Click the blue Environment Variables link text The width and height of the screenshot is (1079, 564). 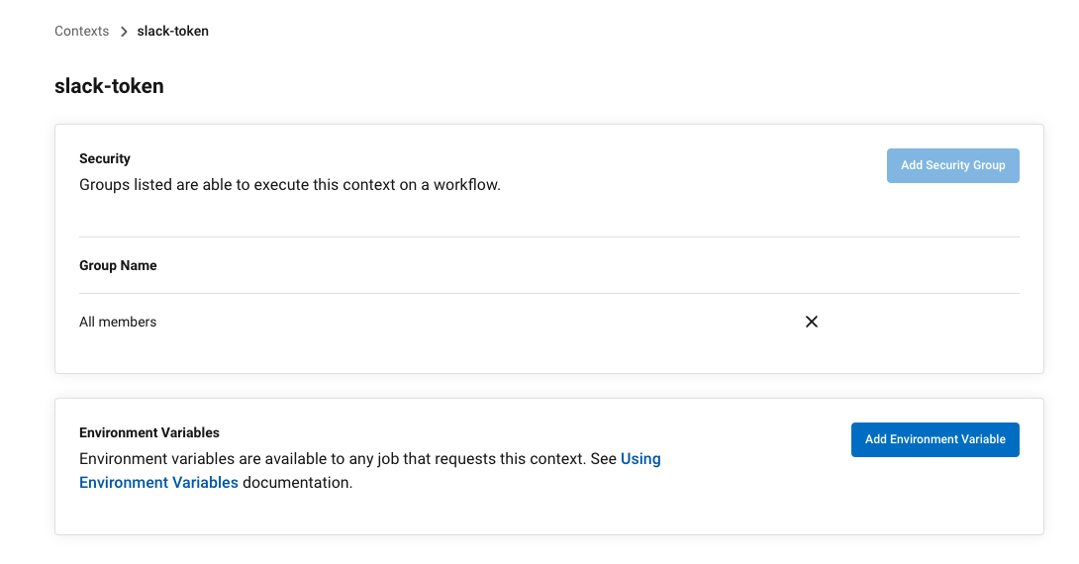(158, 483)
